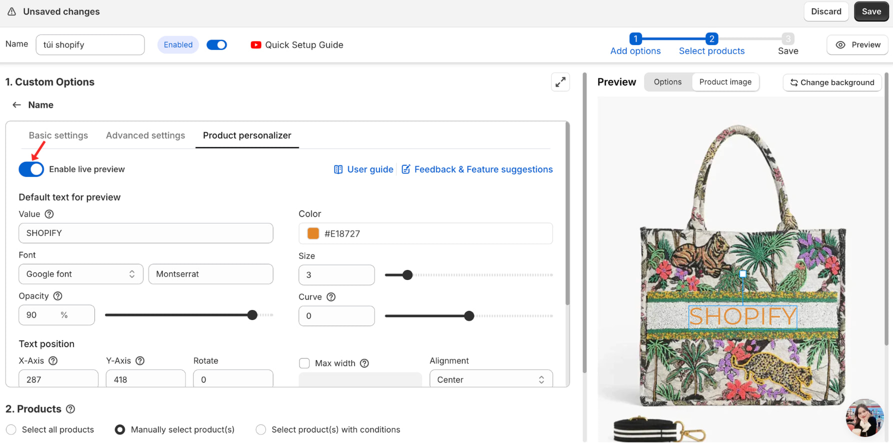Click the Max width help icon
Viewport: 893px width, 443px height.
coord(364,363)
